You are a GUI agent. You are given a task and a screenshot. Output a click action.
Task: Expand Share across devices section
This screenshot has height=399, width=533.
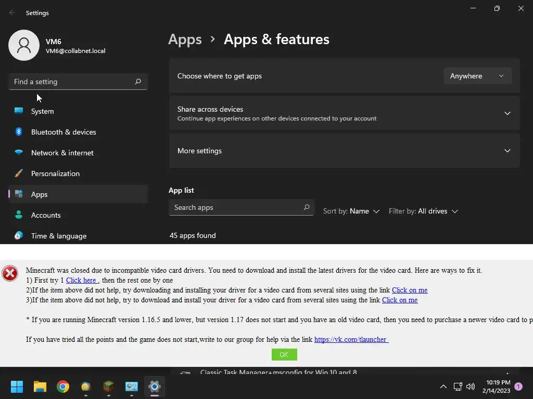[x=345, y=113]
